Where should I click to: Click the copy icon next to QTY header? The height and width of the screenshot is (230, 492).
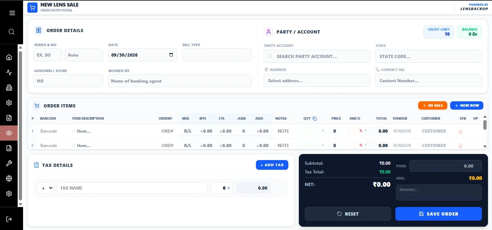(x=315, y=119)
